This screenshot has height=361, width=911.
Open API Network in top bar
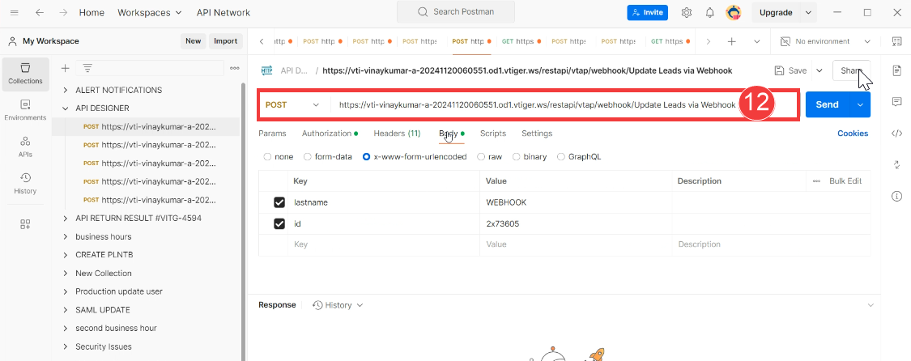(x=223, y=12)
